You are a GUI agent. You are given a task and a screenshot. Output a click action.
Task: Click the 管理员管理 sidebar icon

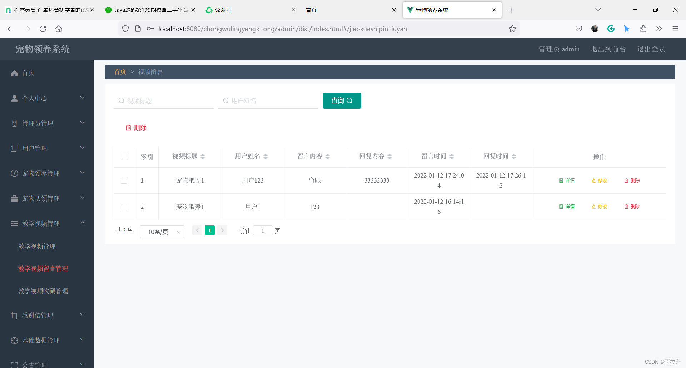tap(14, 123)
